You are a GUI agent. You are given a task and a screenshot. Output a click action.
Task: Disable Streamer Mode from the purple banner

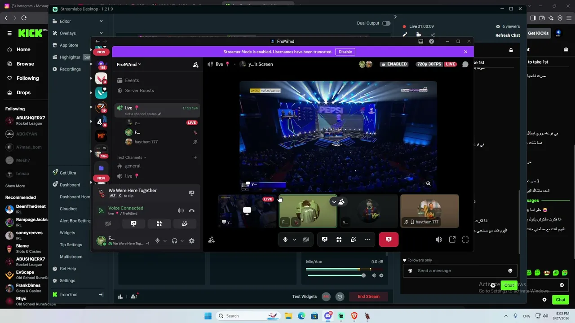(x=345, y=52)
